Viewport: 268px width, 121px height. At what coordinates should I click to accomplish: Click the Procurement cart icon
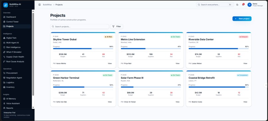tap(4, 73)
